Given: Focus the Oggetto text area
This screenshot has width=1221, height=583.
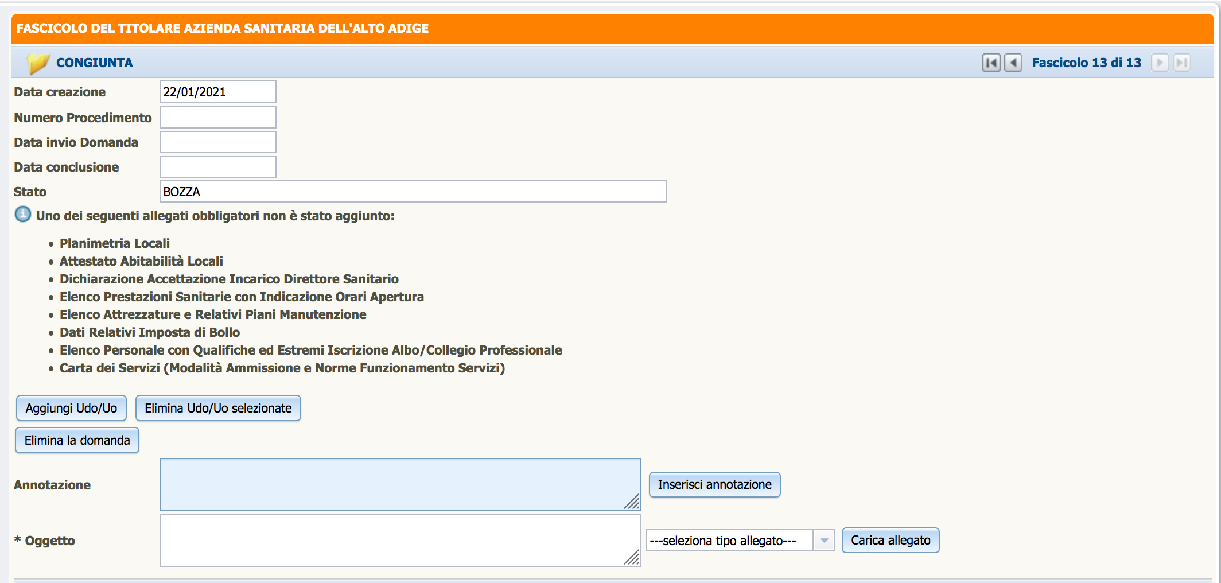Looking at the screenshot, I should (400, 541).
